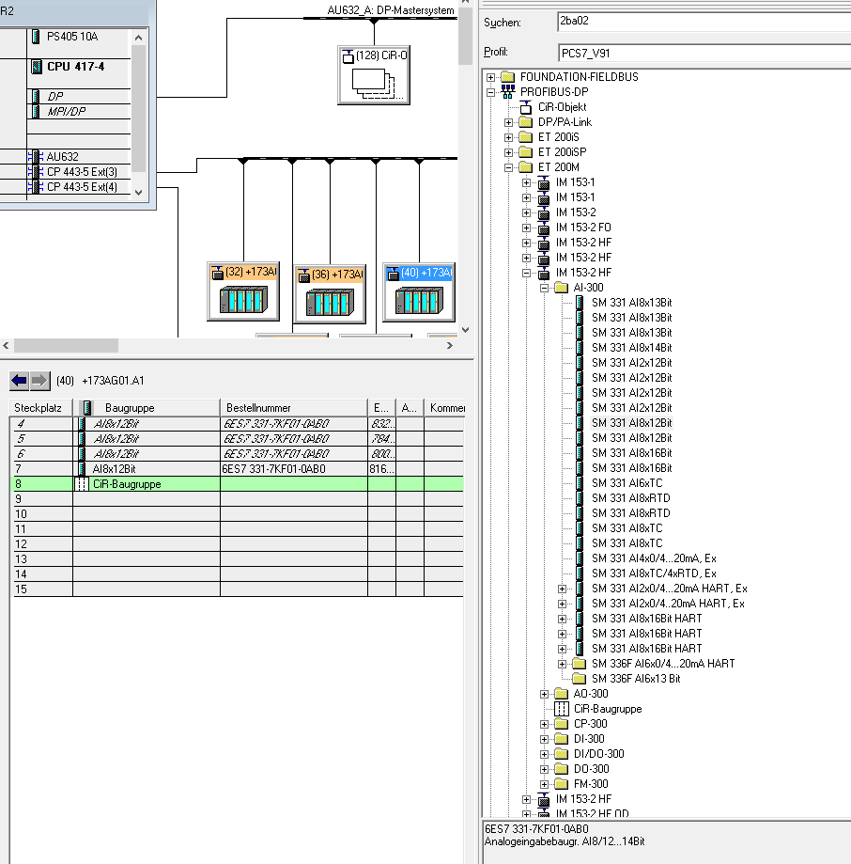Select the SM 331 AI6xTC module
This screenshot has height=864, width=851.
pyautogui.click(x=627, y=483)
